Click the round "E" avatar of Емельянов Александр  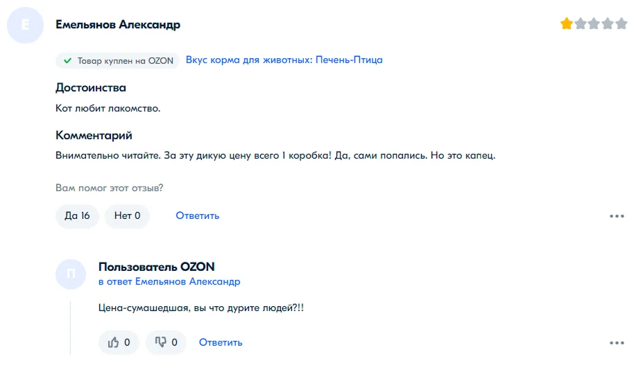[x=26, y=26]
